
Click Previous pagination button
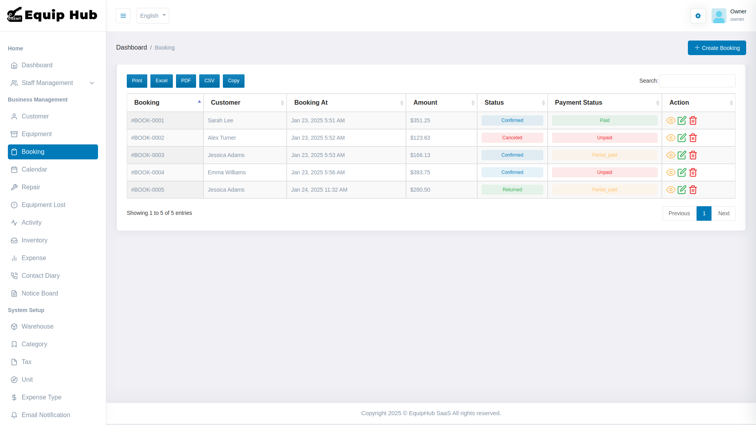(x=679, y=213)
